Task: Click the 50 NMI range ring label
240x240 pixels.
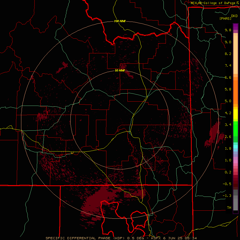Action: (120, 71)
